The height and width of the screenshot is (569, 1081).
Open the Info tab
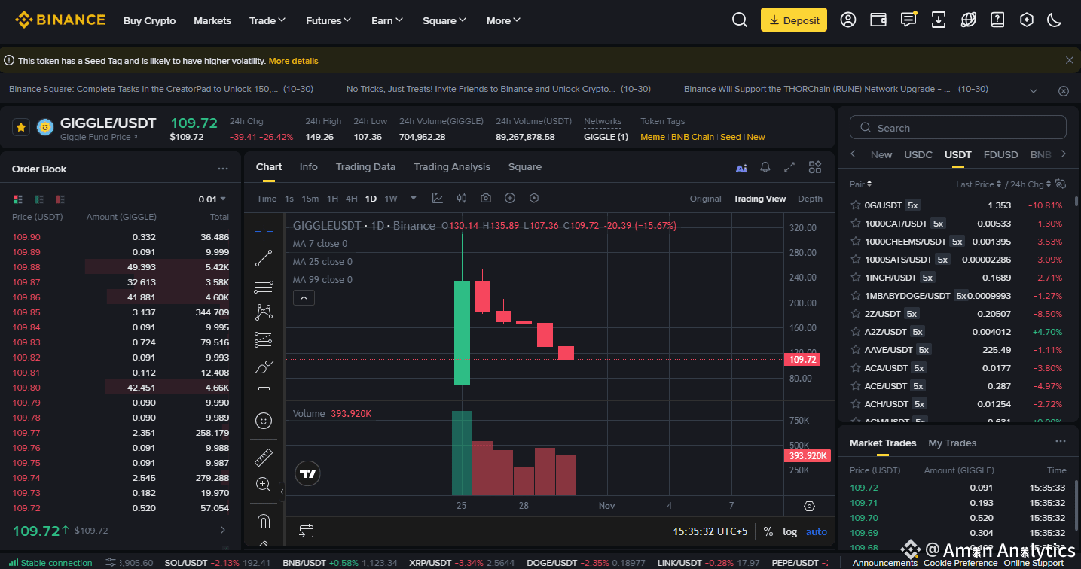coord(309,167)
